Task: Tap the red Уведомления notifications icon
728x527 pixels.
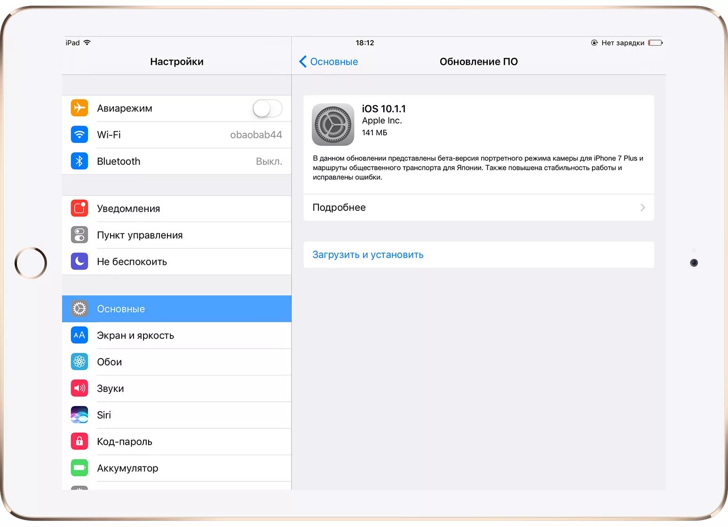Action: (79, 208)
